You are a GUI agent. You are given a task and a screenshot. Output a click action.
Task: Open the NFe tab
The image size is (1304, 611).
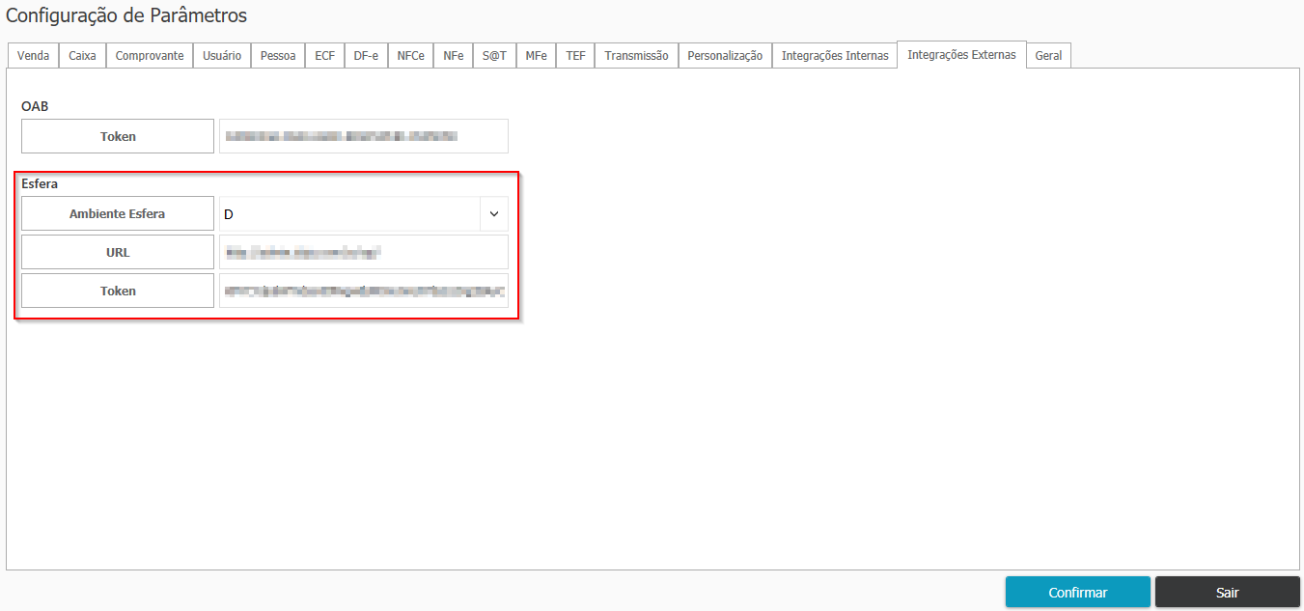pos(454,56)
